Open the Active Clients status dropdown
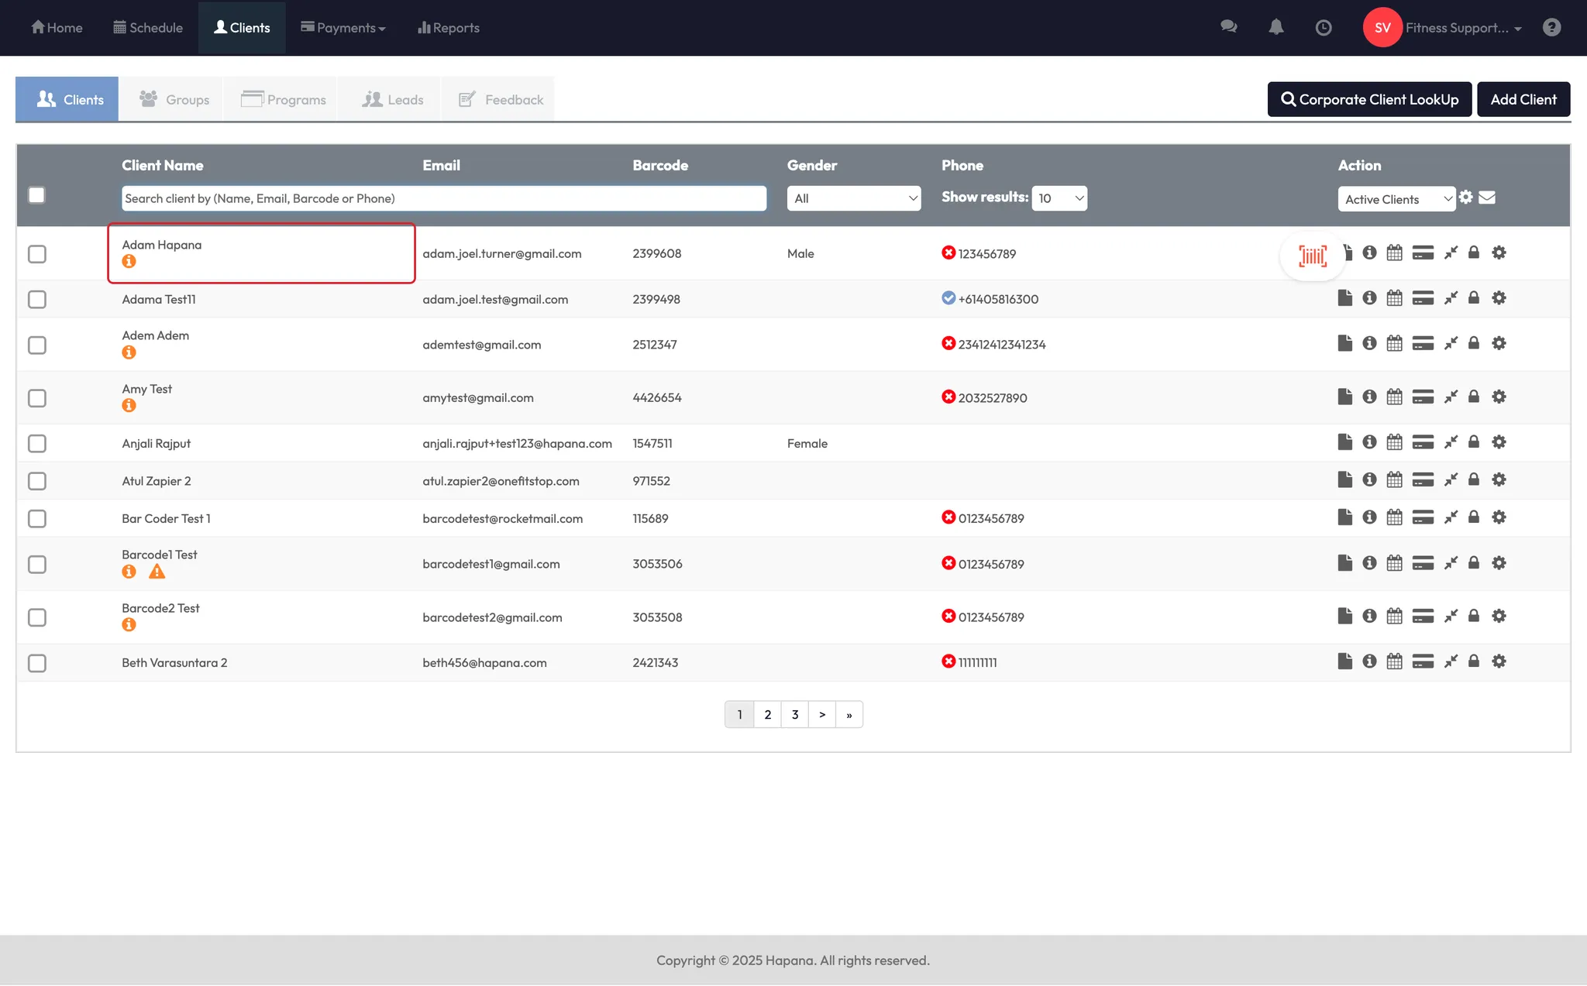Viewport: 1587px width, 986px height. (1396, 199)
